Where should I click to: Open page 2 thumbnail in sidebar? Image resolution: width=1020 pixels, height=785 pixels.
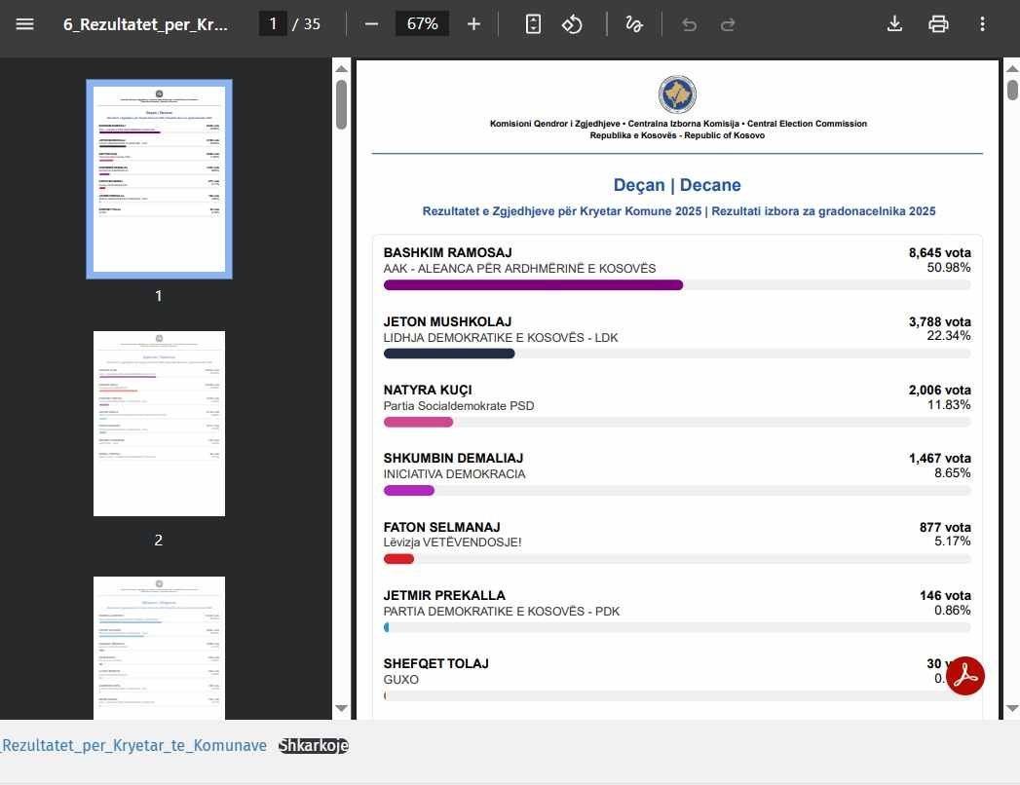coord(159,424)
